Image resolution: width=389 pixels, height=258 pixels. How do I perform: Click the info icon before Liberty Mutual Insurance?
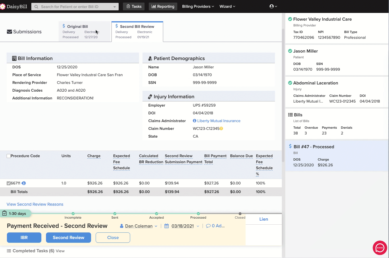194,121
